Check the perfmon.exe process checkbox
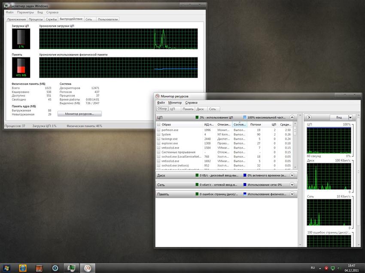Image resolution: width=365 pixels, height=273 pixels. pos(158,130)
